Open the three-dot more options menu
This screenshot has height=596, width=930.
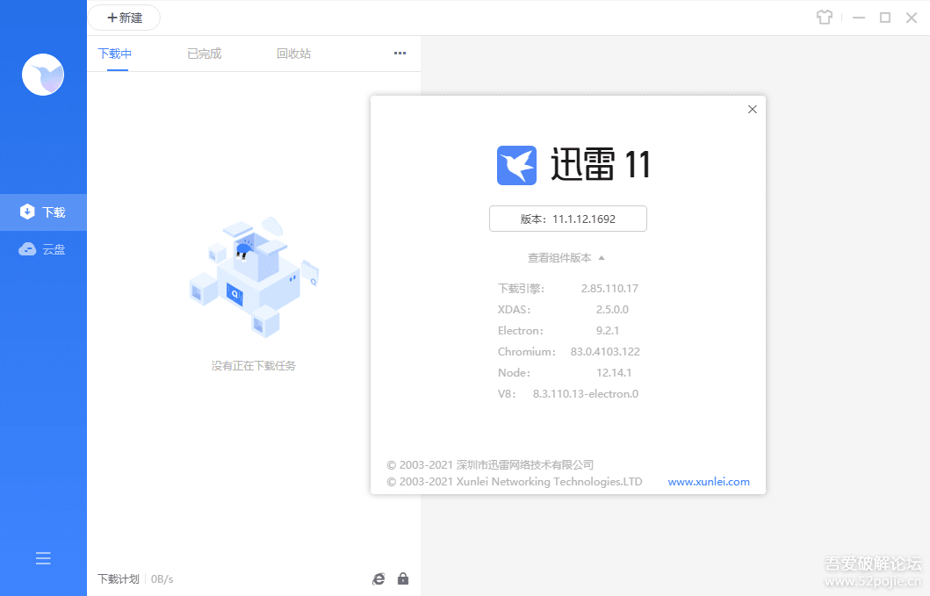(400, 54)
